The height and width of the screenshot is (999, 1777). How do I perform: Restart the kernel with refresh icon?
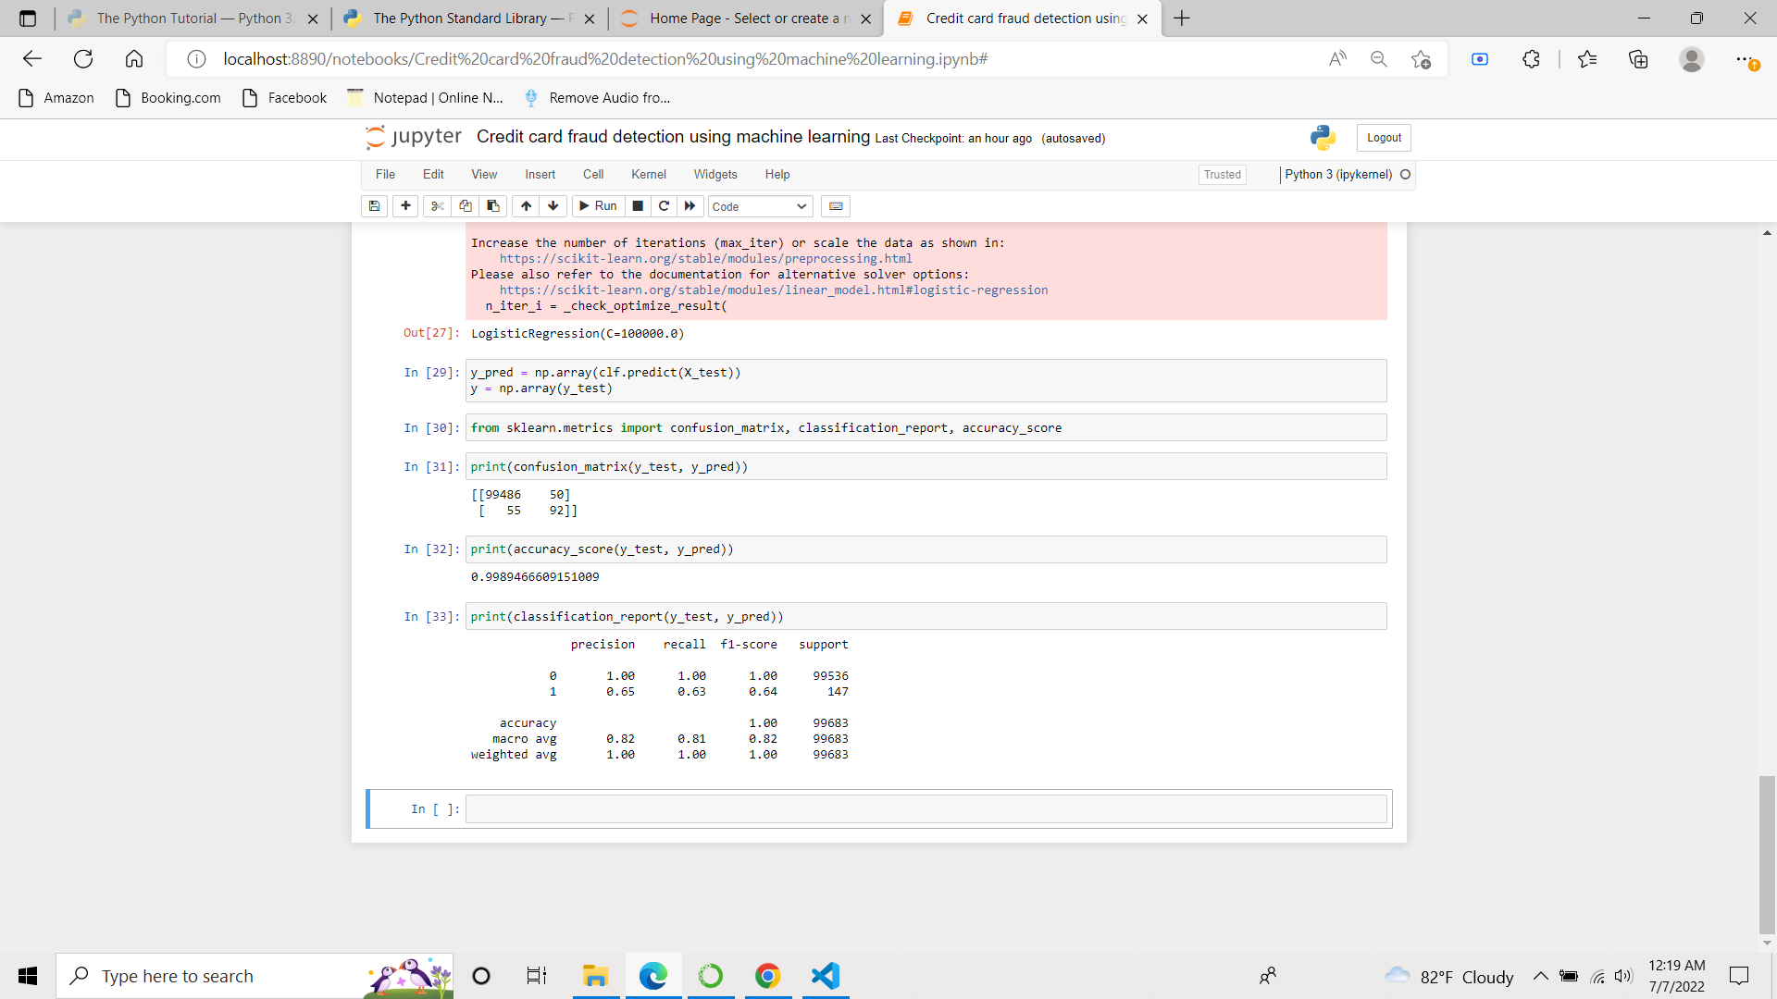point(665,205)
